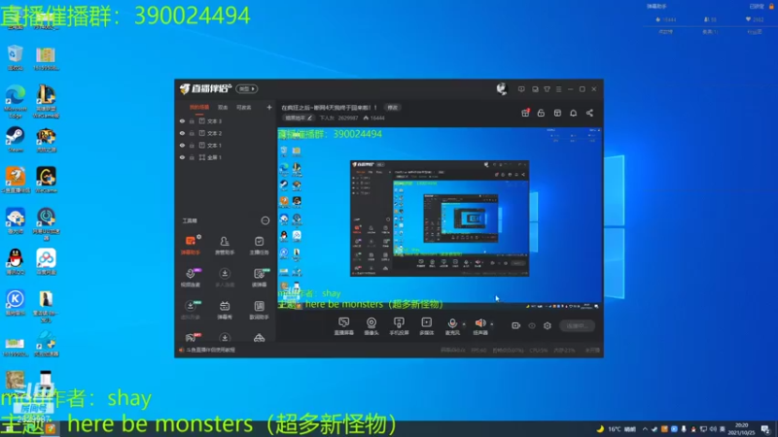Edit the 暗黑地牢 stream category
This screenshot has width=778, height=437.
point(298,118)
